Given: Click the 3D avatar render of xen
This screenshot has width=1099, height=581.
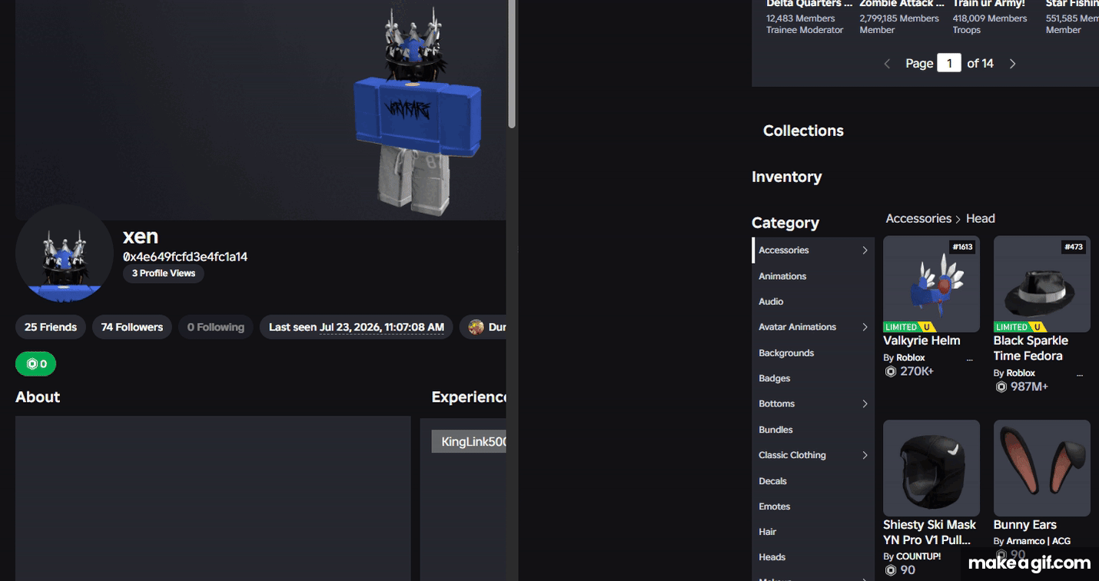Looking at the screenshot, I should click(x=417, y=111).
